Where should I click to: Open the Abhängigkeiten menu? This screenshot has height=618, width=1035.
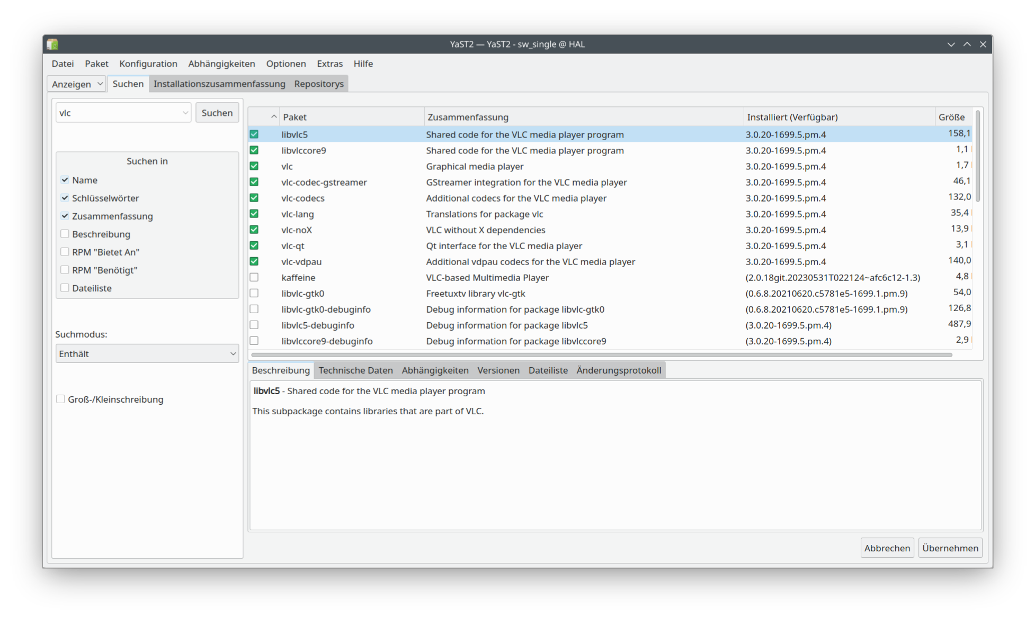tap(221, 63)
